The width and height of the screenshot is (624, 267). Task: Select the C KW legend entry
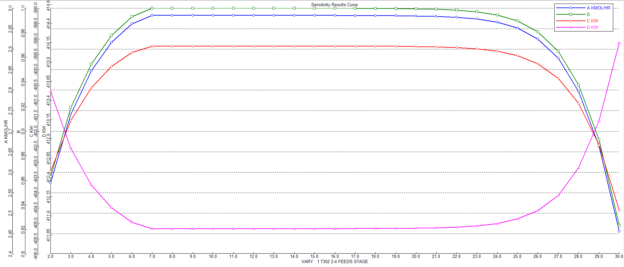(592, 21)
